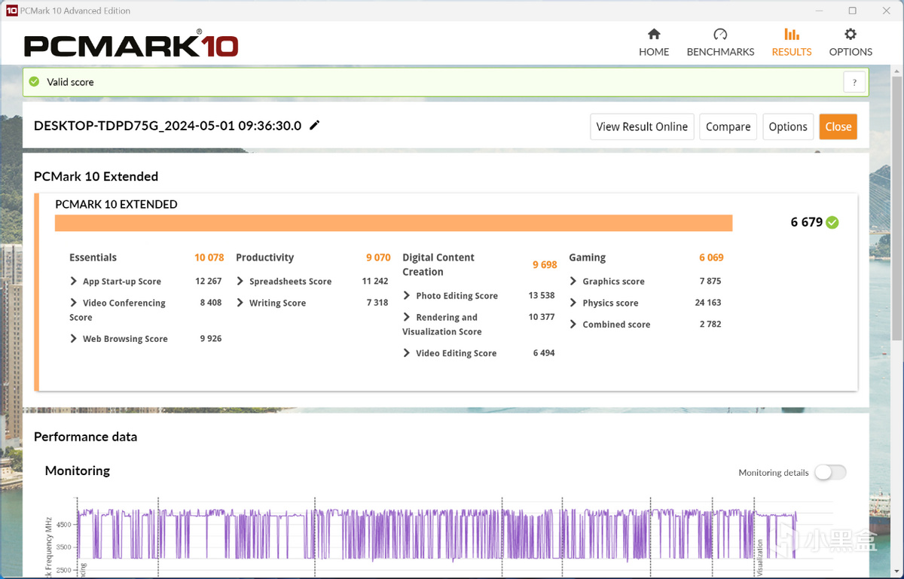Click the Digital Content Creation heading
Screen dimensions: 904x579
click(x=438, y=264)
